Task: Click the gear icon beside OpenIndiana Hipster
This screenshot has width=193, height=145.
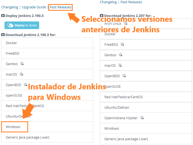Action: [x=142, y=118]
